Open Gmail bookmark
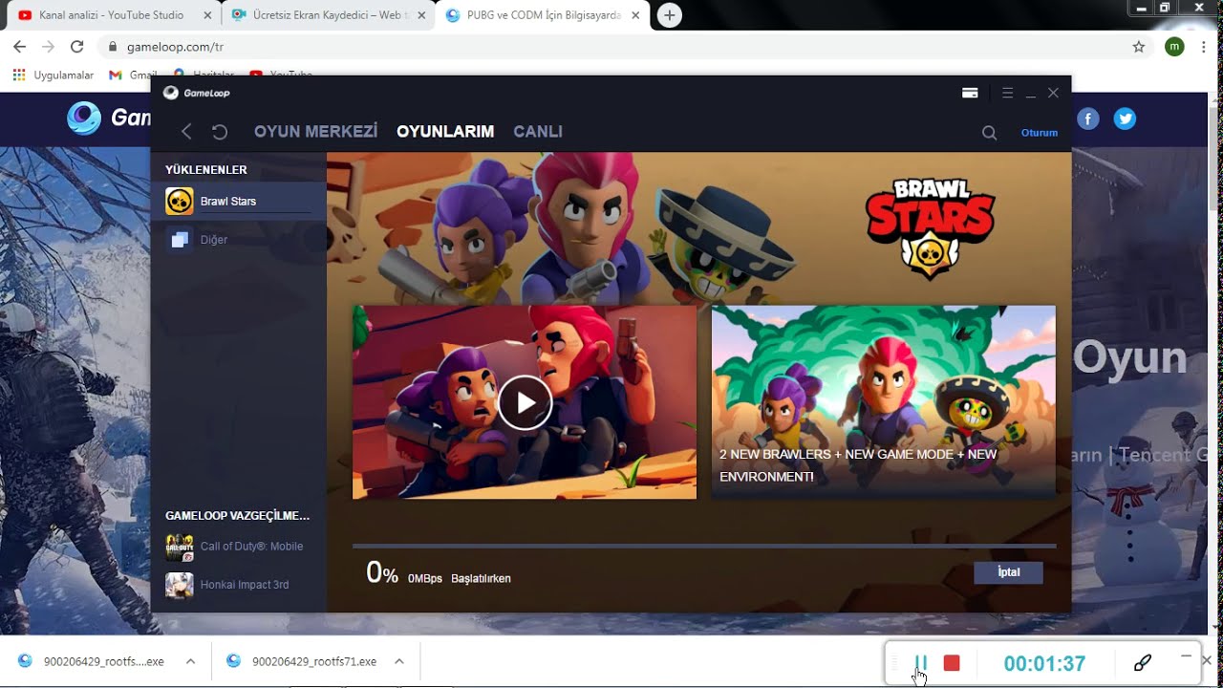 click(133, 75)
